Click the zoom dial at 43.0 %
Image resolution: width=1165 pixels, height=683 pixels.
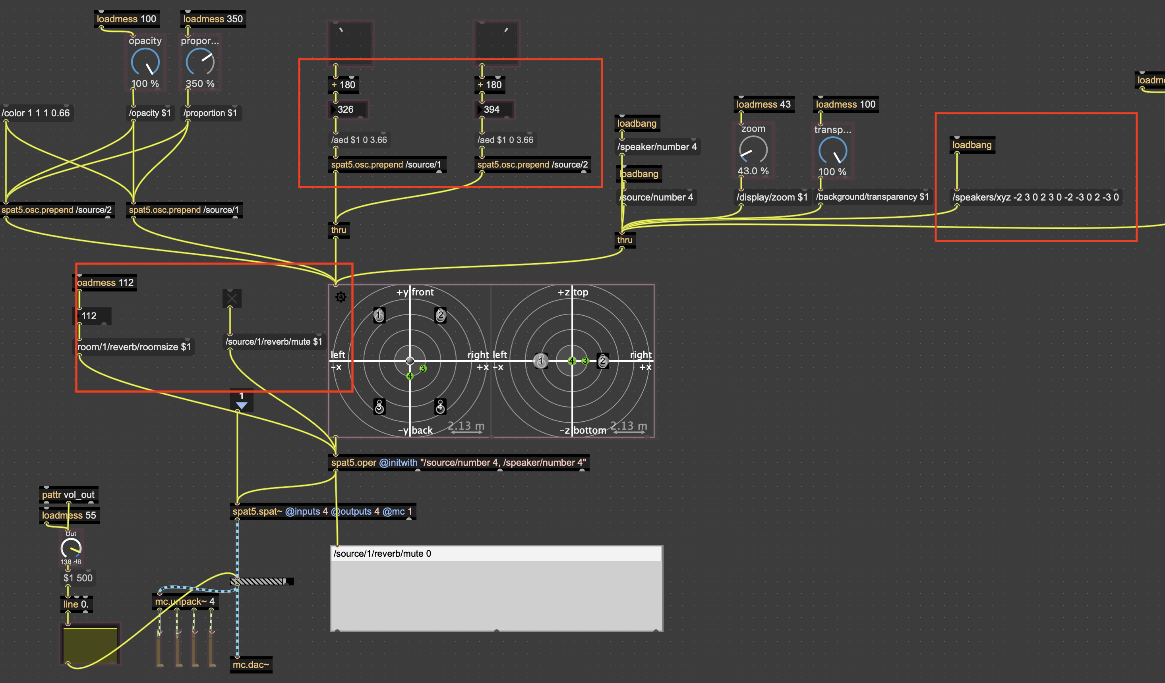pos(753,150)
